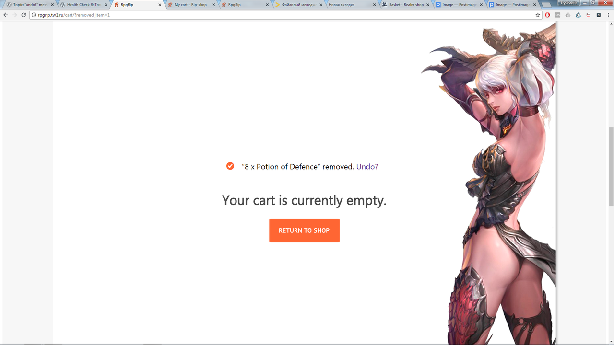Viewport: 614px width, 345px height.
Task: Click the Return to Shop button
Action: pyautogui.click(x=304, y=230)
